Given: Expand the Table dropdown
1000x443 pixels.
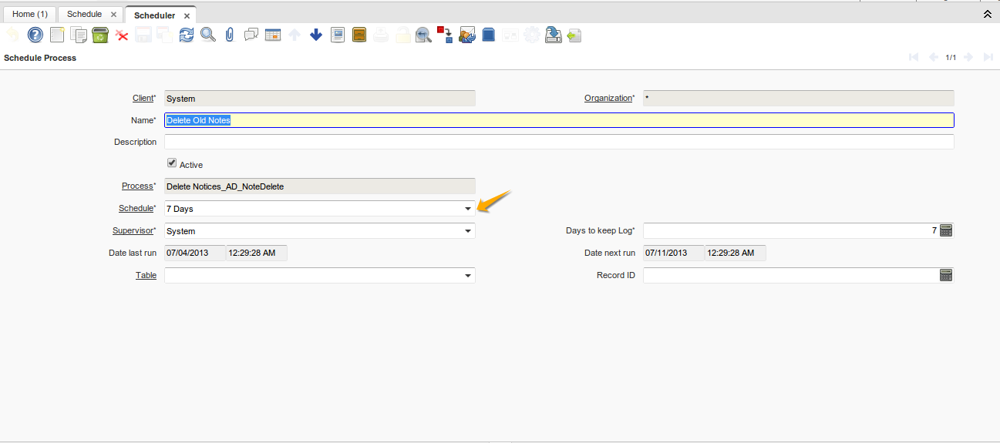Looking at the screenshot, I should (467, 276).
